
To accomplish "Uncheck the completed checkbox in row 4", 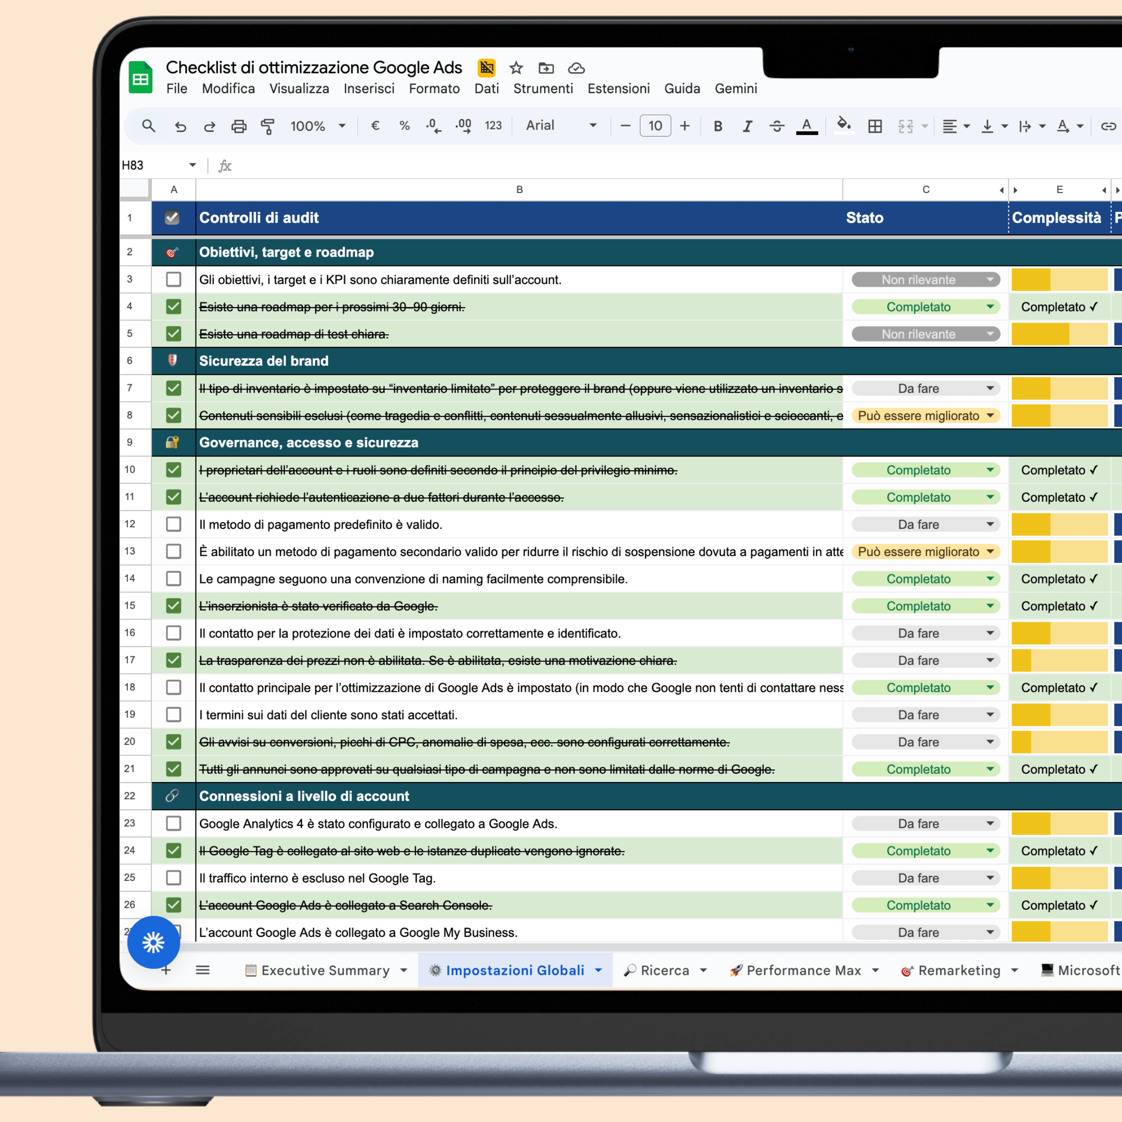I will click(x=173, y=307).
